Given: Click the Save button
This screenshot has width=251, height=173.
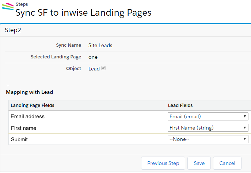Looking at the screenshot, I should click(x=199, y=163).
